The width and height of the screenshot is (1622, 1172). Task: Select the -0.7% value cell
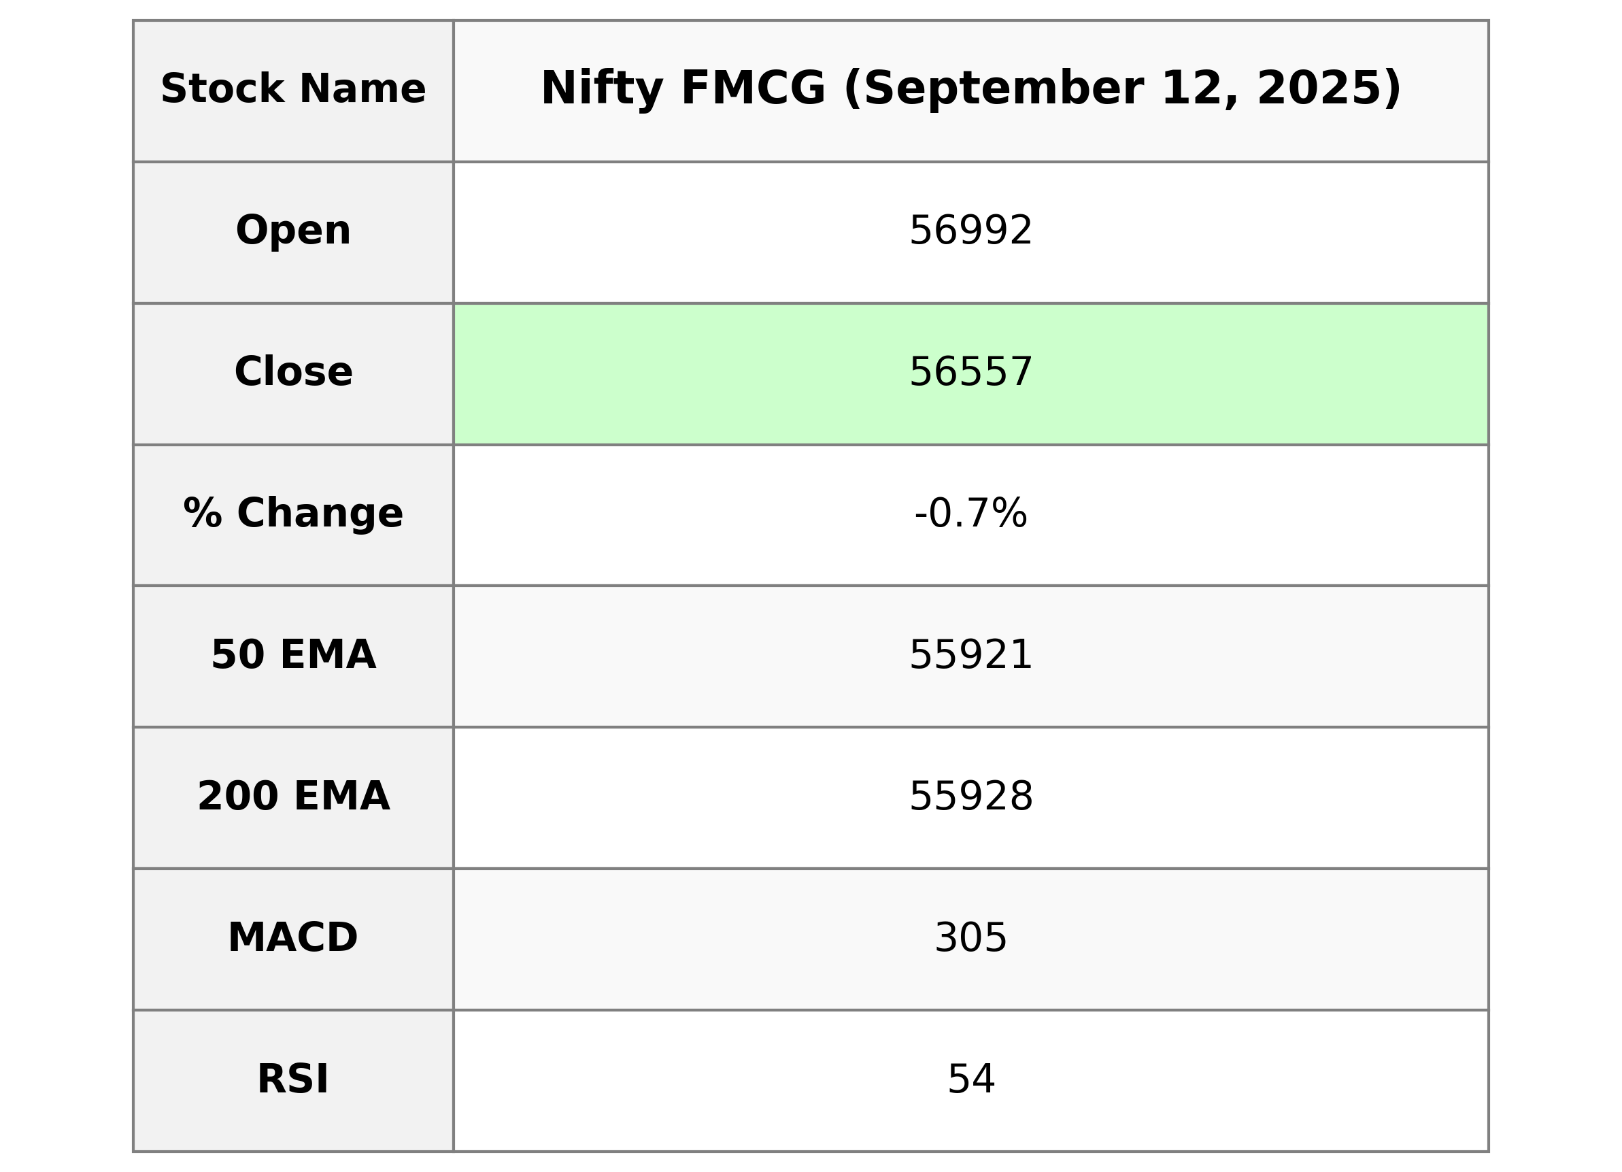tap(970, 514)
